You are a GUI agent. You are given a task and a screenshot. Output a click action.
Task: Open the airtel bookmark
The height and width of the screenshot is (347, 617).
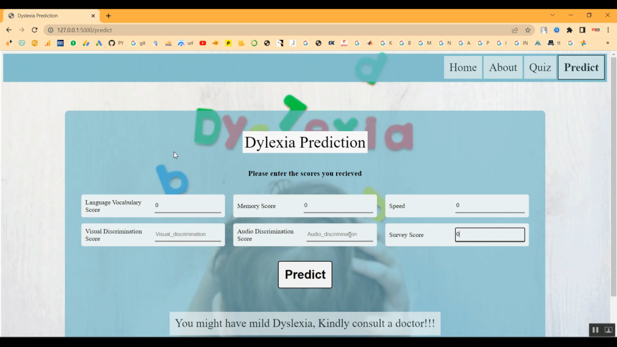point(344,43)
